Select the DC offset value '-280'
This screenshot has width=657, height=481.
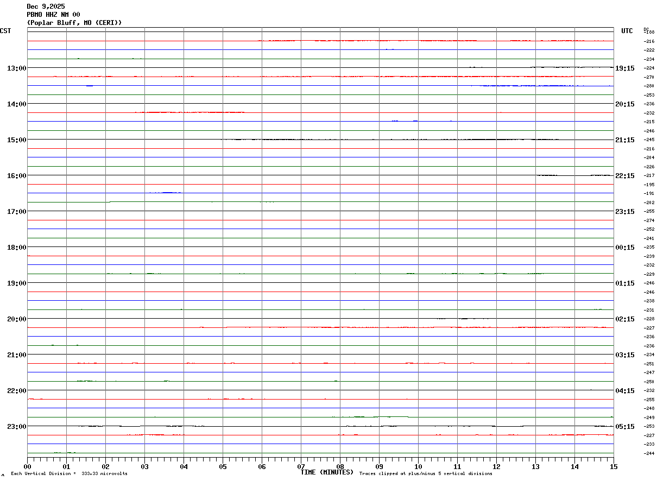[x=649, y=86]
